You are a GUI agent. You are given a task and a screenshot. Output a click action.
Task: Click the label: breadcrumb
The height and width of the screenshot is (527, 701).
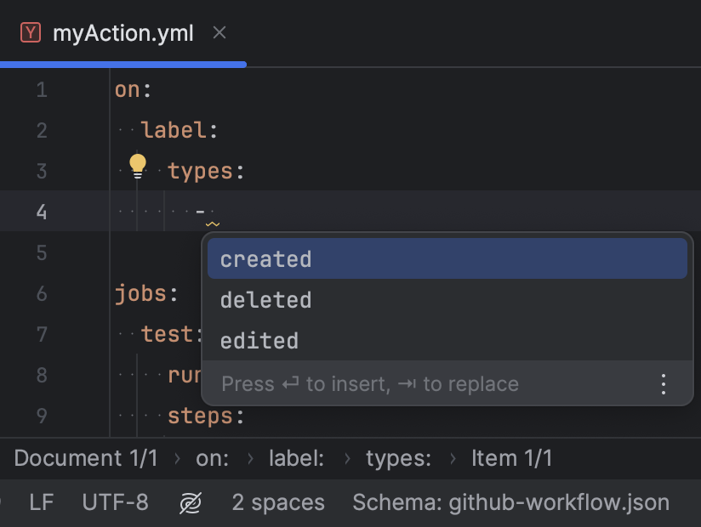point(296,458)
